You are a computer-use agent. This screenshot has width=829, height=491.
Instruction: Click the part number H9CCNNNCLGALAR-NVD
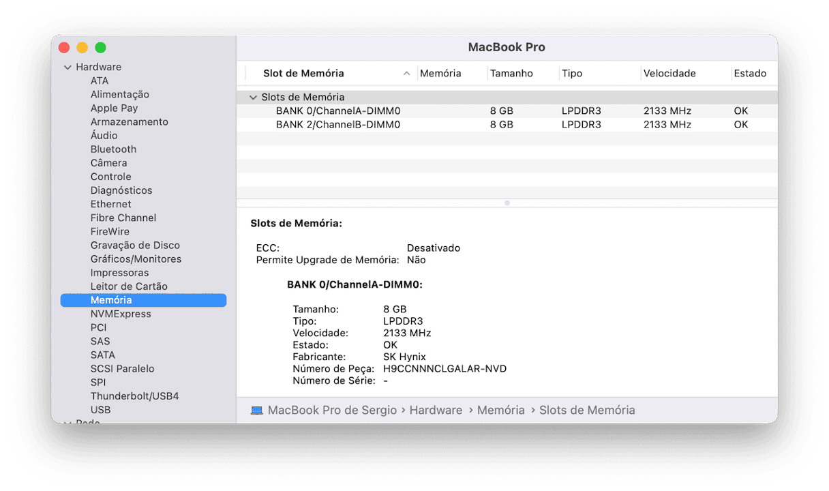[445, 369]
